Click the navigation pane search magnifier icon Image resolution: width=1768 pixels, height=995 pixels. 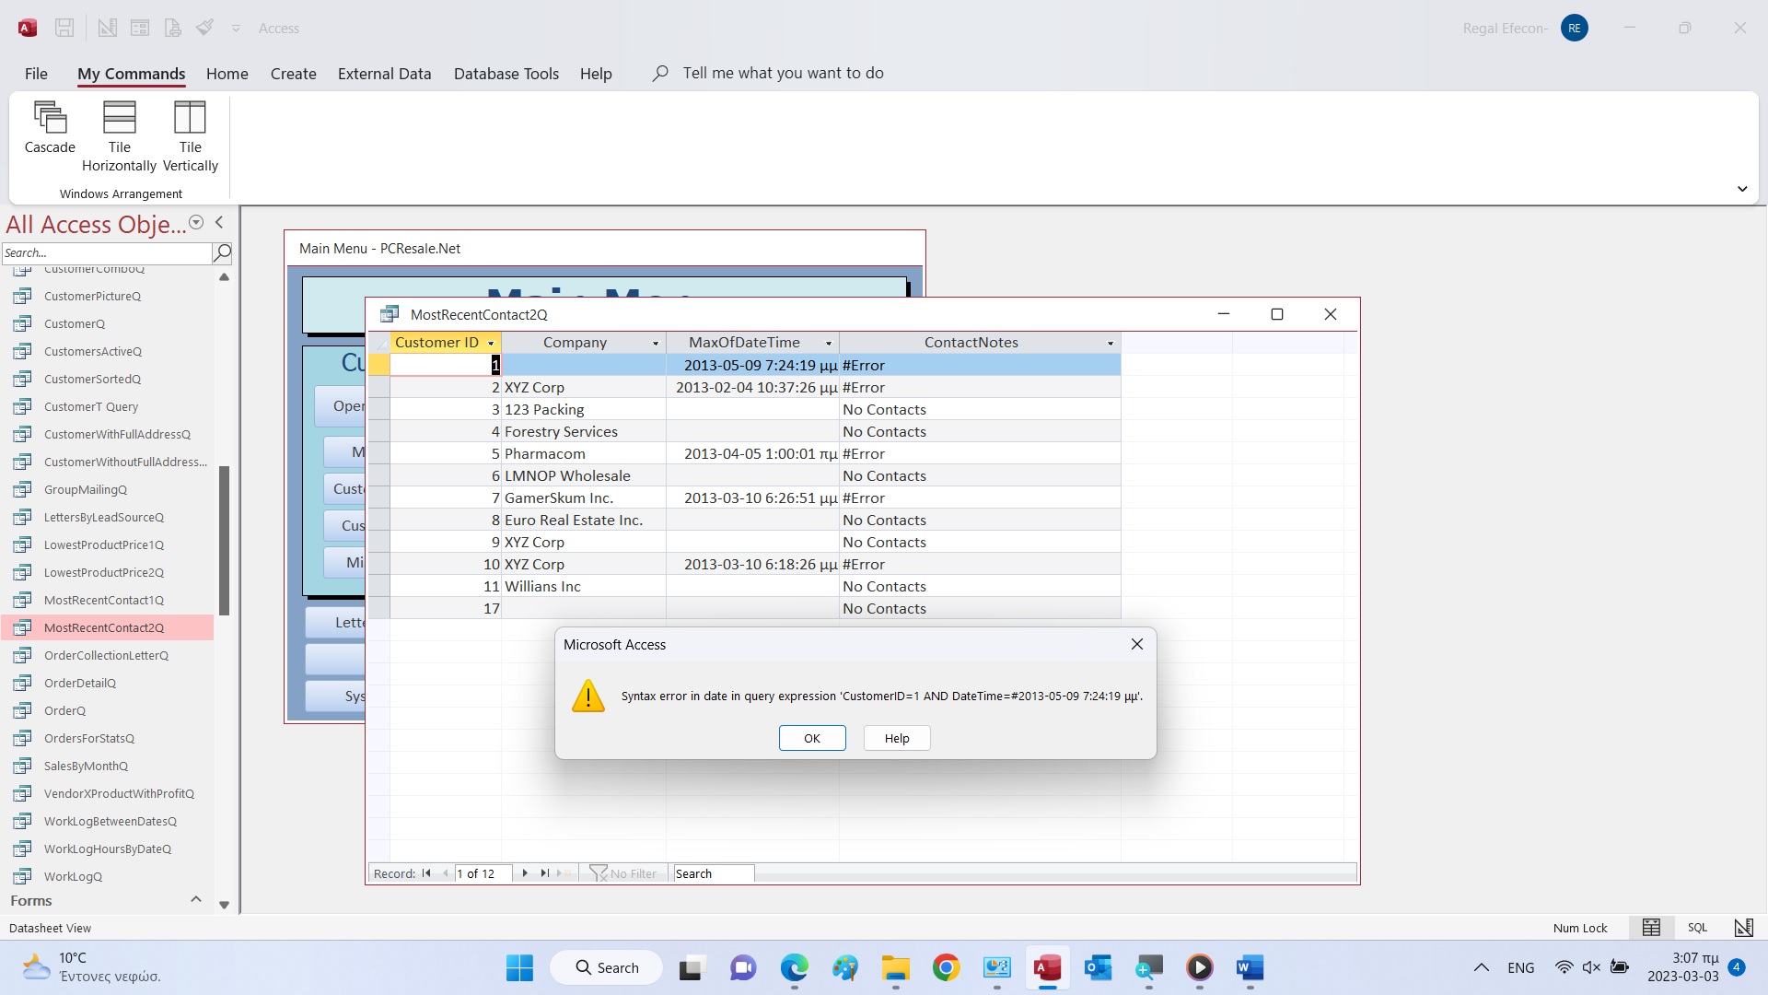click(x=222, y=252)
